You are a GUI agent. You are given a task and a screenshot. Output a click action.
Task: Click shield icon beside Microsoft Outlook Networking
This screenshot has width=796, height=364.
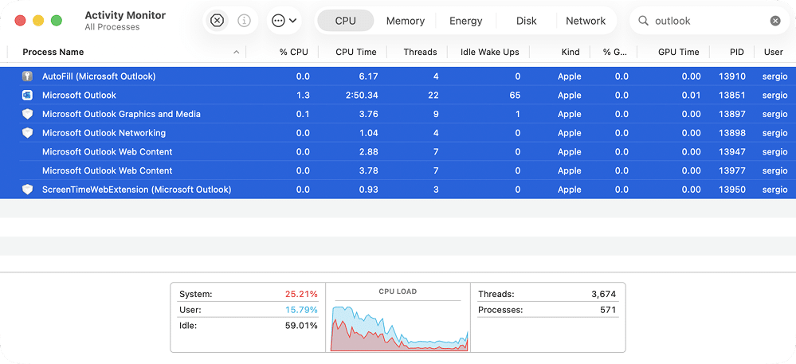(x=27, y=133)
